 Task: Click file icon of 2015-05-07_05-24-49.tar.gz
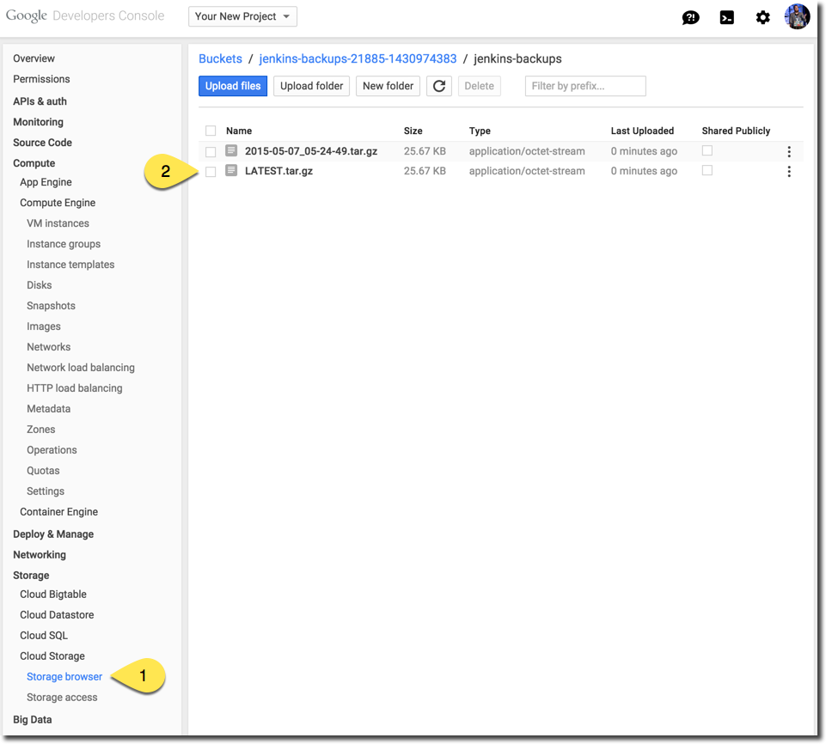click(231, 150)
